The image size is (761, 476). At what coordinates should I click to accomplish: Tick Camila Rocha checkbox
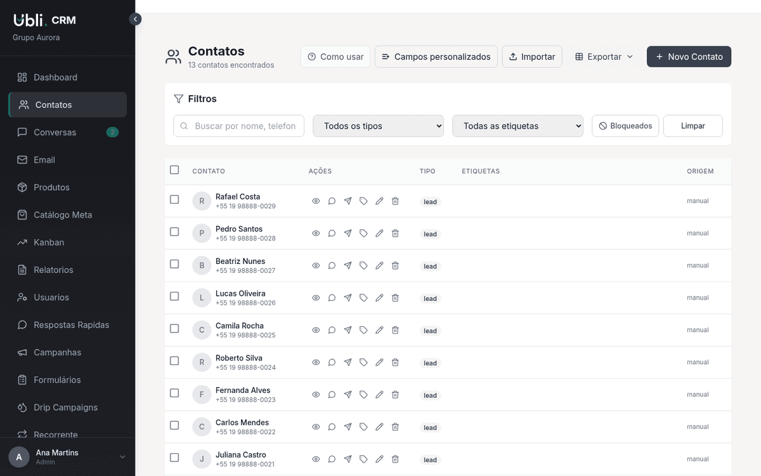click(174, 329)
